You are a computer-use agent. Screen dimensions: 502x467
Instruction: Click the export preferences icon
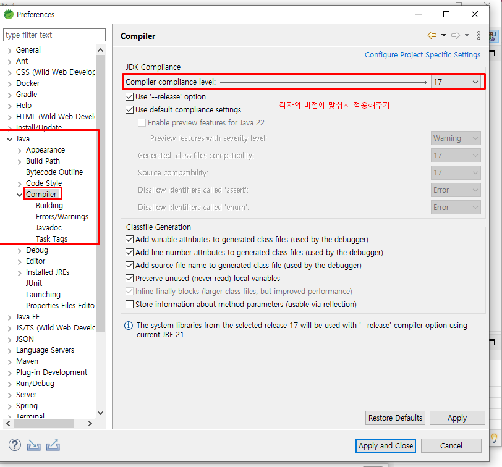[53, 445]
